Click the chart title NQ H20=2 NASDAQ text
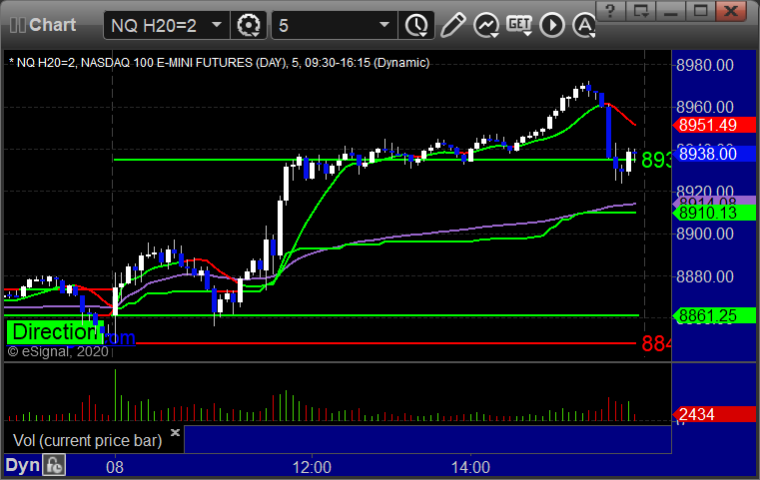 tap(219, 63)
